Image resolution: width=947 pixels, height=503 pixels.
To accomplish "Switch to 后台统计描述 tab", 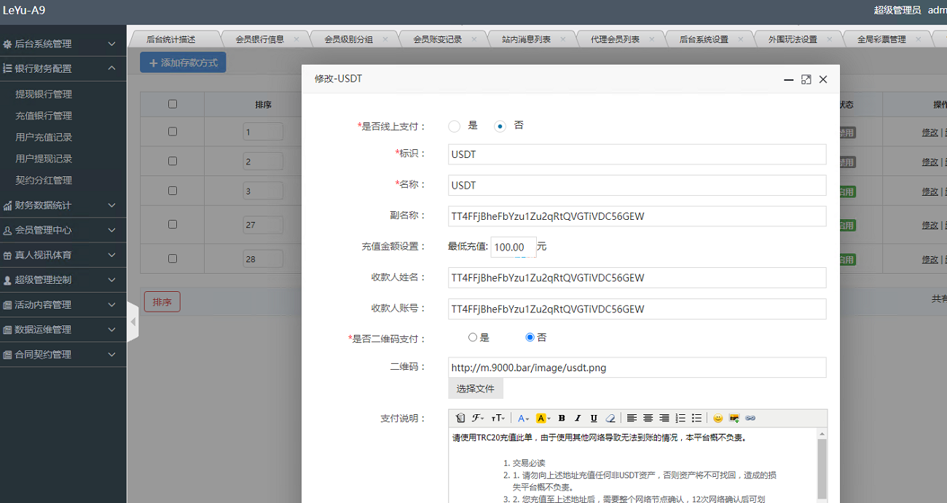I will (171, 39).
